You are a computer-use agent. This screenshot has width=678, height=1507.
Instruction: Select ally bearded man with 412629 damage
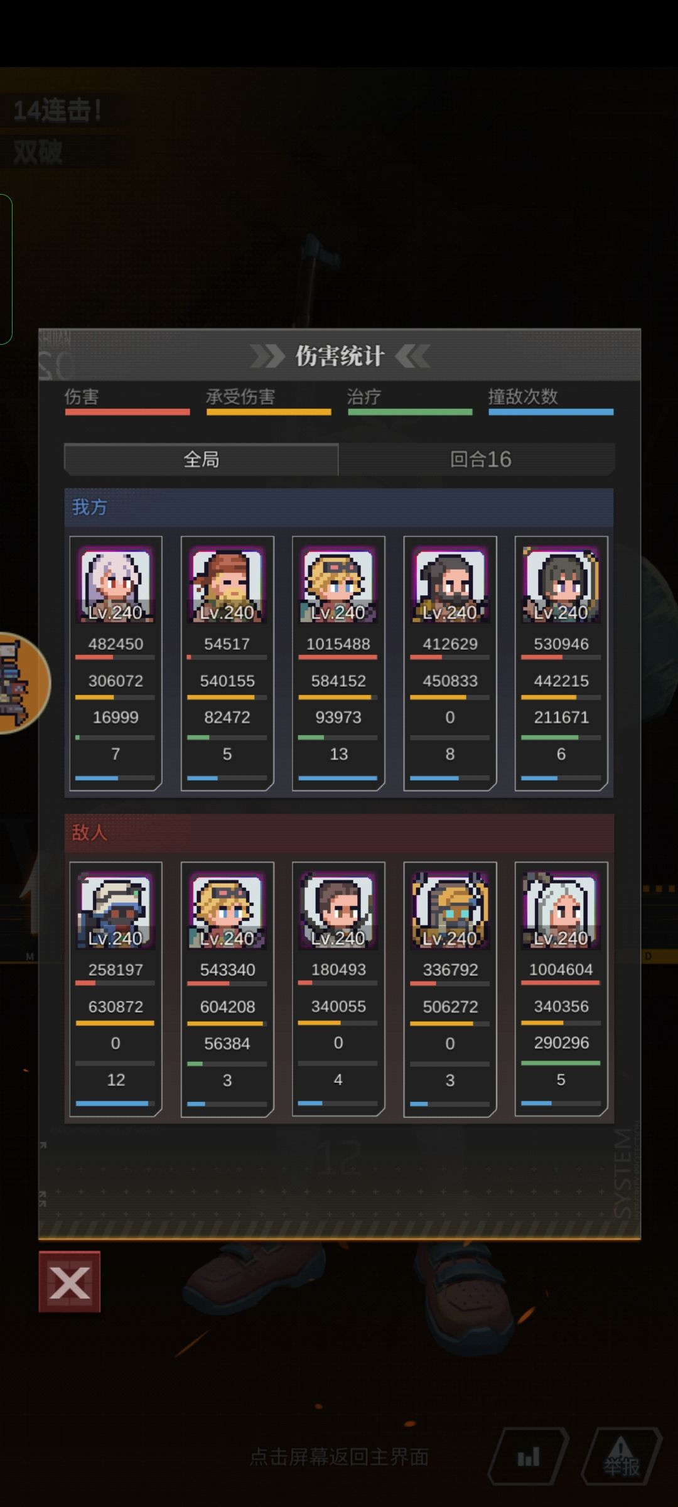click(450, 663)
